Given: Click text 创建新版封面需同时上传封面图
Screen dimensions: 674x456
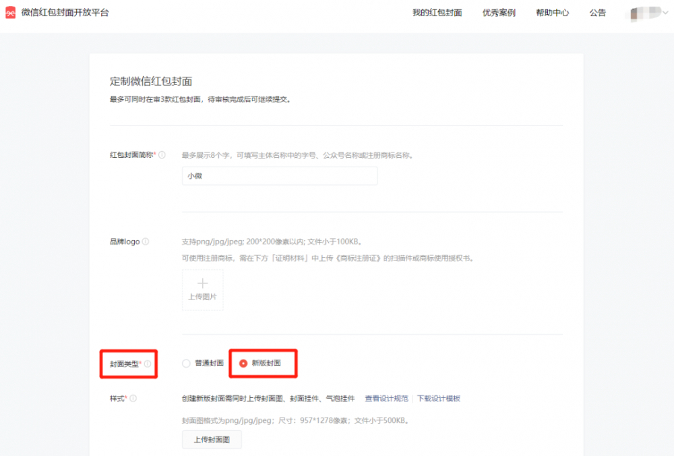Looking at the screenshot, I should [268, 399].
